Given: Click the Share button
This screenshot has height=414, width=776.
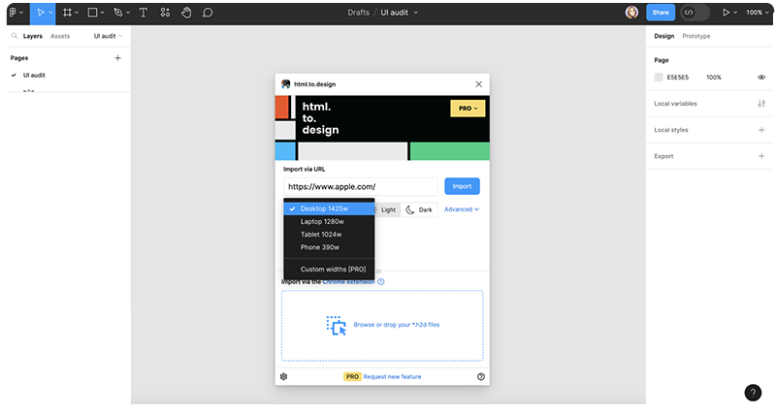Looking at the screenshot, I should [x=661, y=13].
